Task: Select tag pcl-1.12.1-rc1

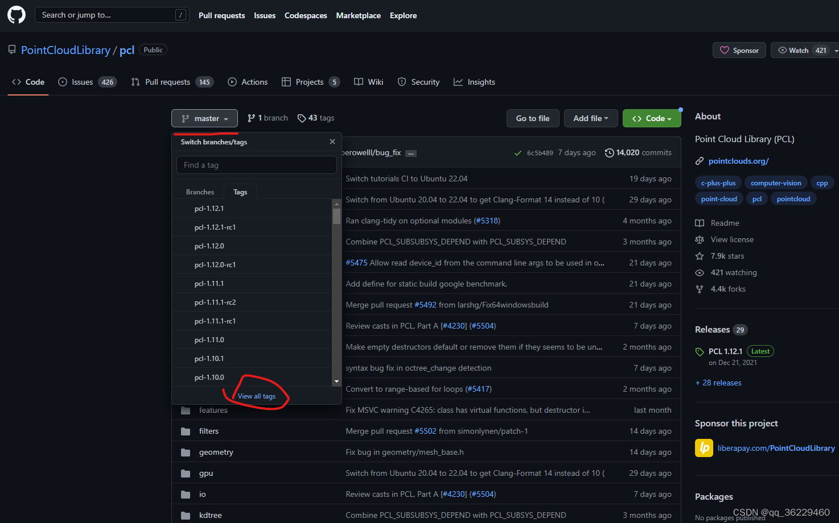Action: pyautogui.click(x=252, y=227)
